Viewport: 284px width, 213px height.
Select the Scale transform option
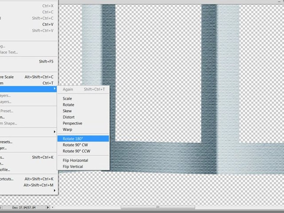[x=83, y=99]
